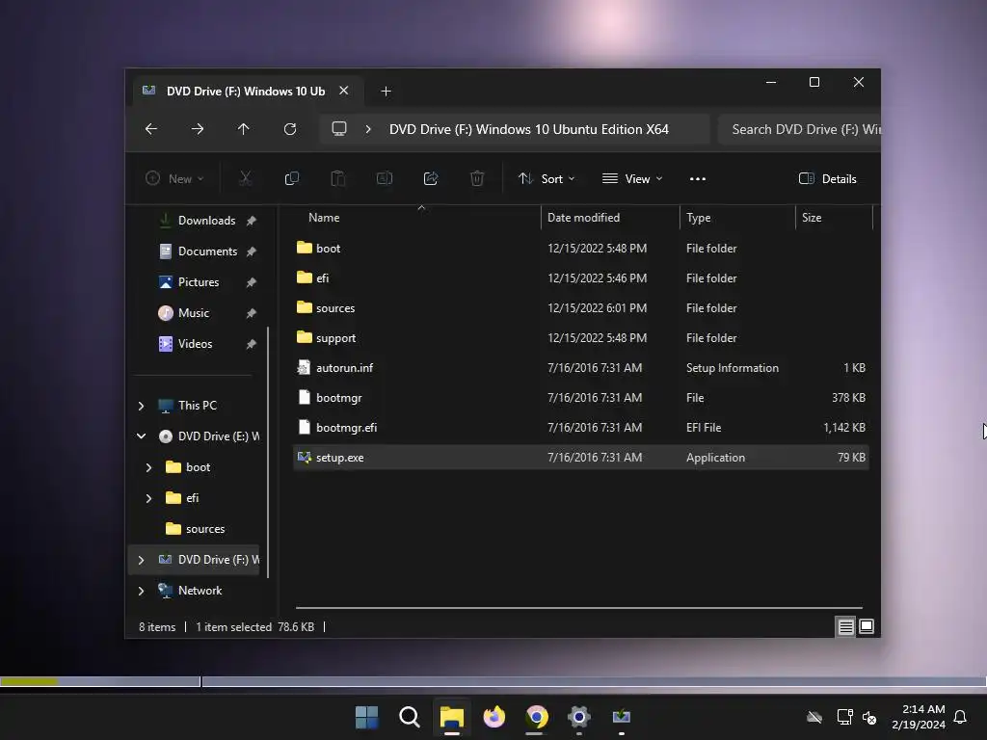The width and height of the screenshot is (987, 740).
Task: Select the autorun.inf file
Action: pos(581,367)
